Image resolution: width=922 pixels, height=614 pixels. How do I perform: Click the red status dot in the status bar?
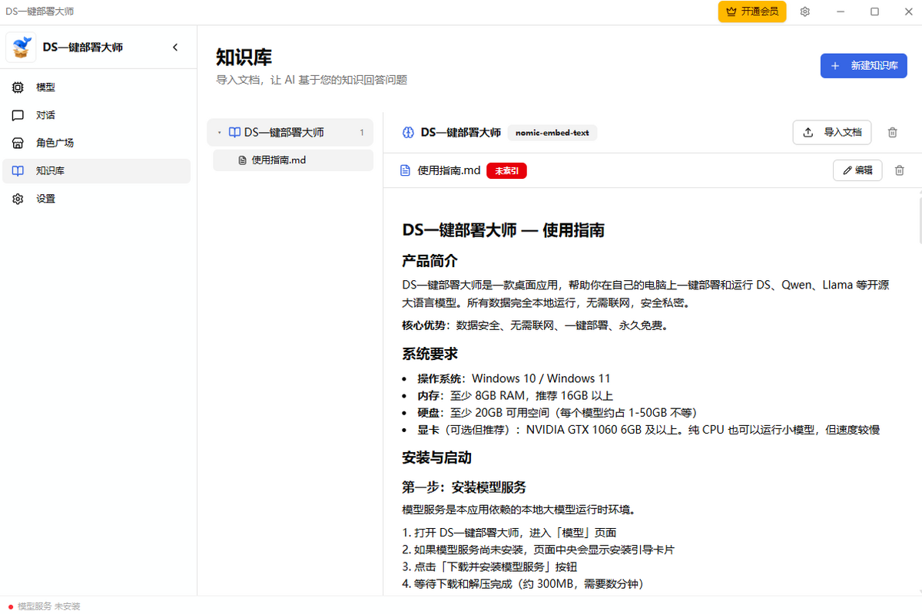tap(10, 606)
